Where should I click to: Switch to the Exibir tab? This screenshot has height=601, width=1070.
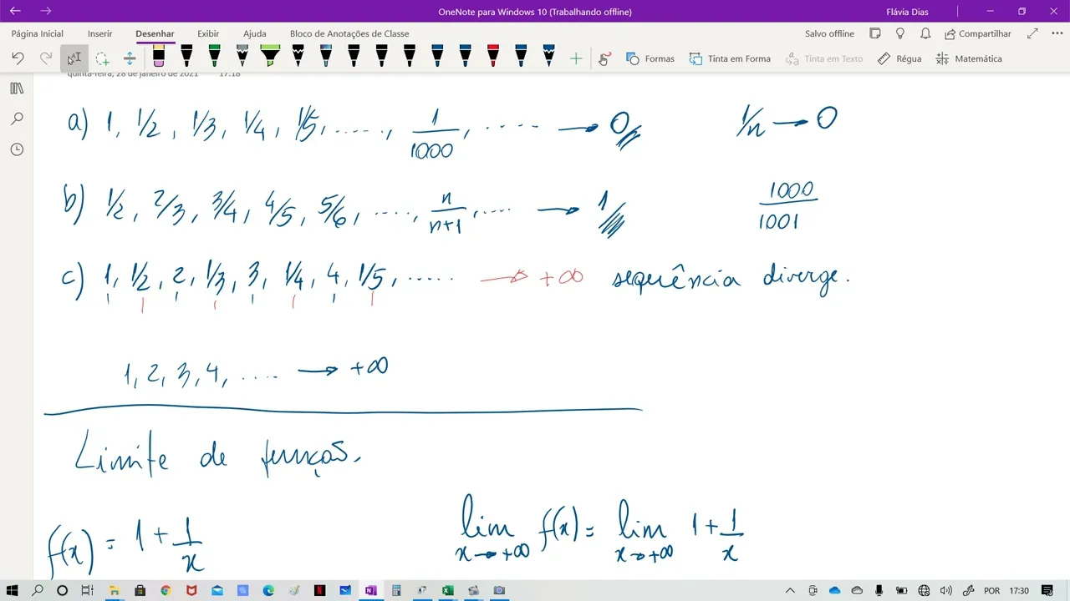(208, 33)
